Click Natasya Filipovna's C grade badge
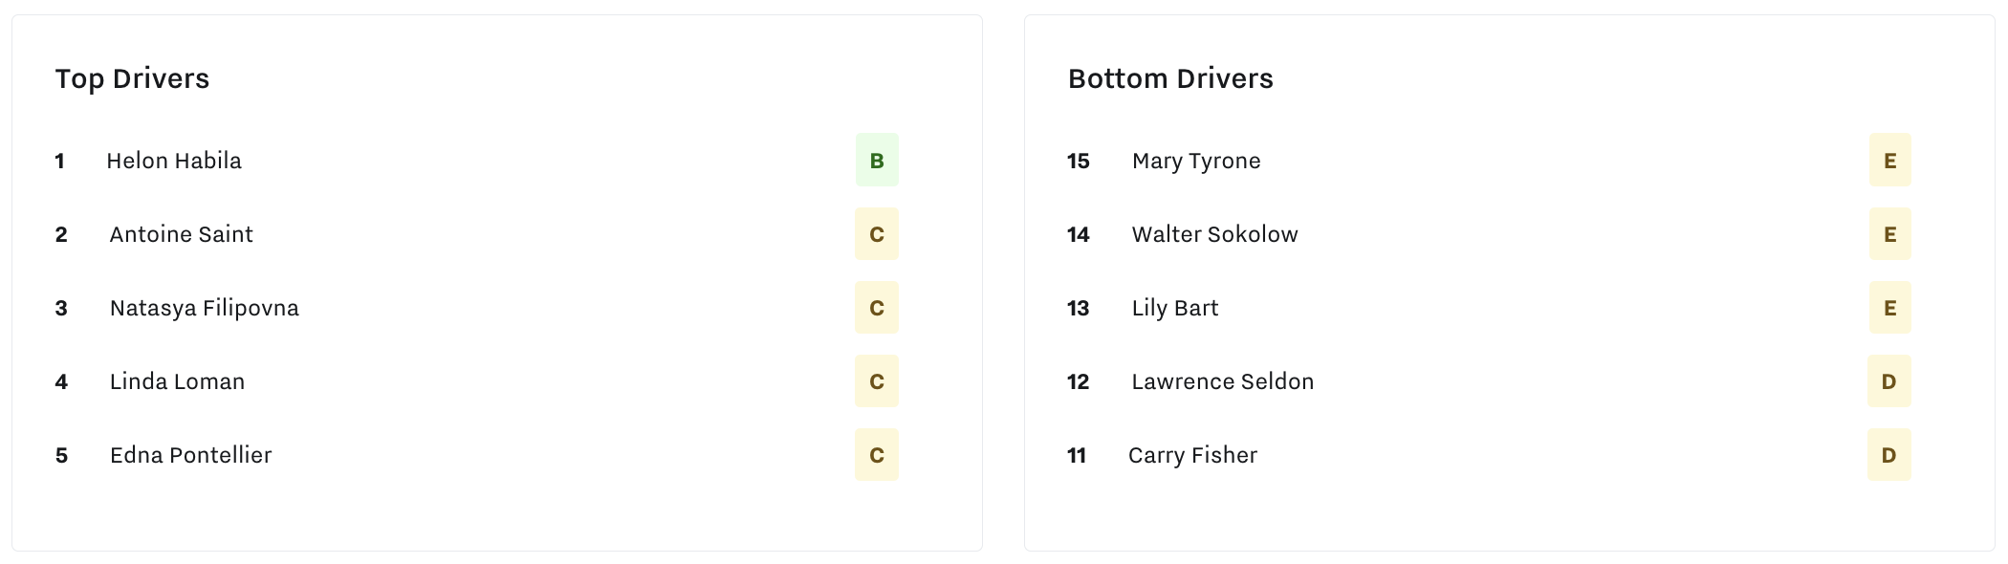 [x=876, y=308]
